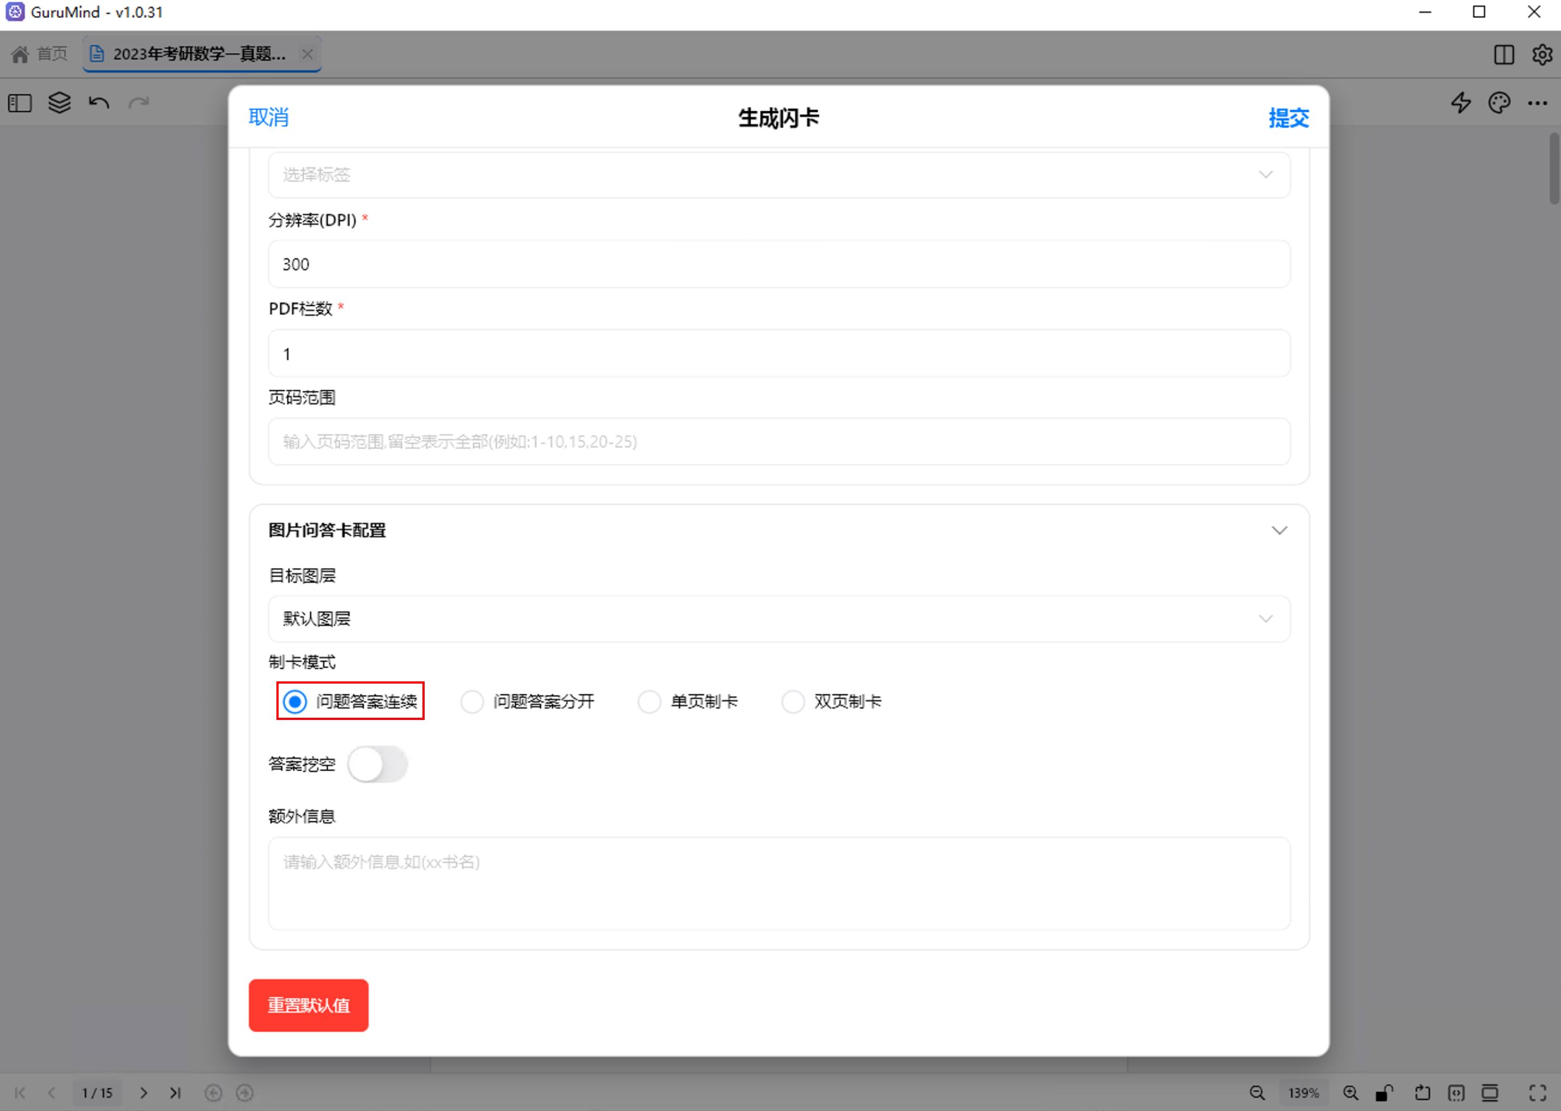The width and height of the screenshot is (1561, 1111).
Task: Click the page number box 1 / 15
Action: [x=97, y=1093]
